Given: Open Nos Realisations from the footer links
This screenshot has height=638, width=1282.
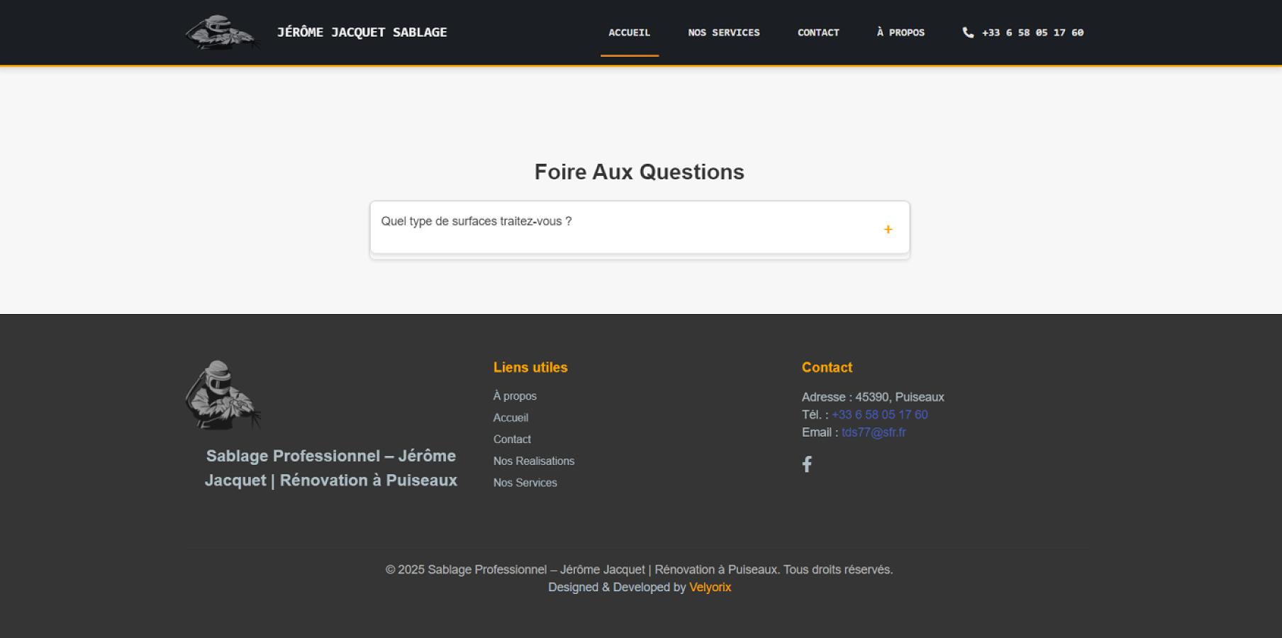Looking at the screenshot, I should (x=534, y=461).
